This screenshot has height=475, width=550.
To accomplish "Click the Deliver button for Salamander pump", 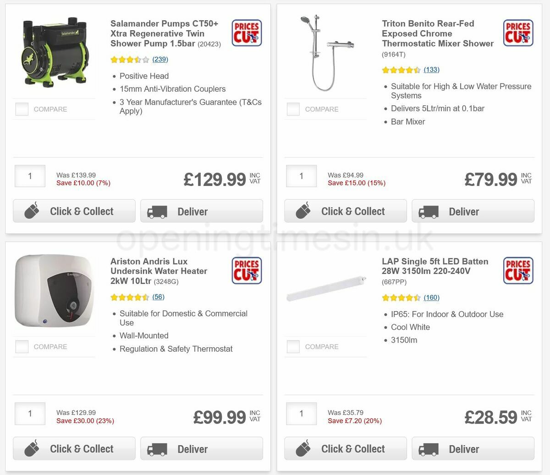I will 202,211.
